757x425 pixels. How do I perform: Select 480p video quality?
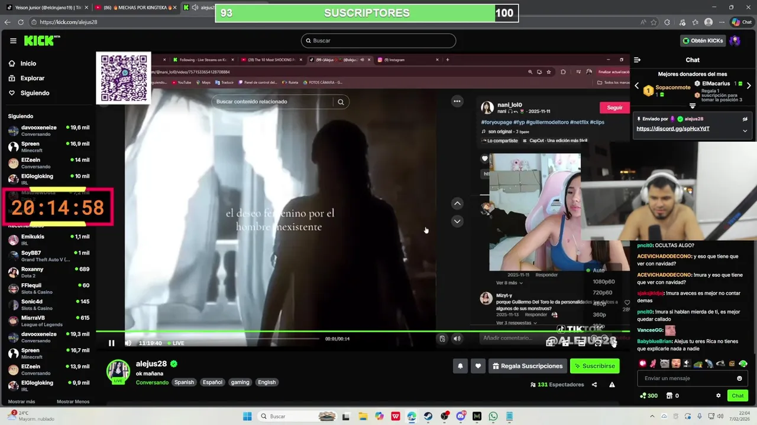tap(599, 304)
